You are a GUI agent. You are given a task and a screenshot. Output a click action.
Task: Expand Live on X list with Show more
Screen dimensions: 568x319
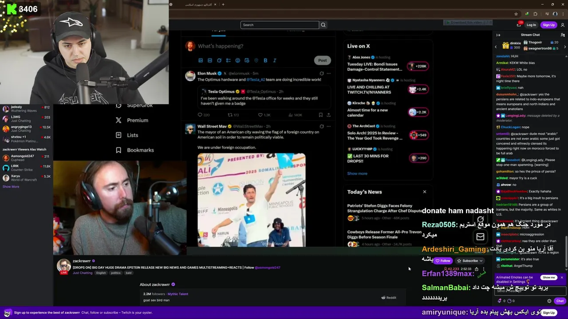click(x=357, y=173)
